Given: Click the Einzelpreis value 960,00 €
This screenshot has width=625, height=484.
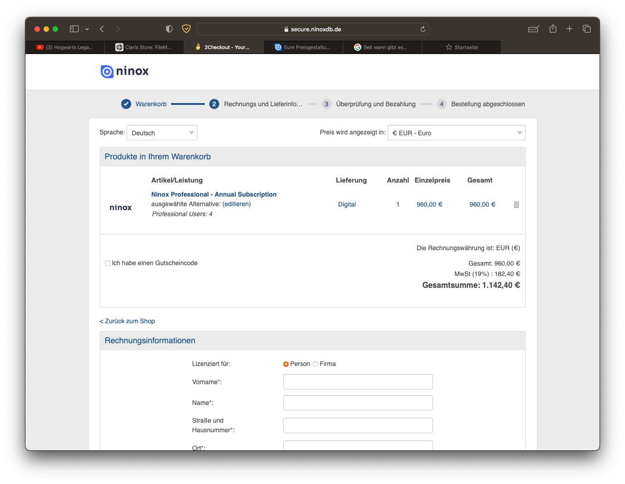Looking at the screenshot, I should pyautogui.click(x=429, y=205).
